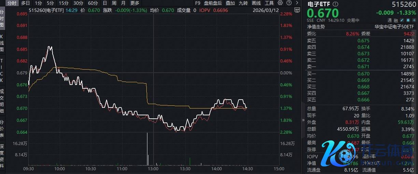Open the 工具 tools dropdown
Viewport: 418px width, 174px height.
tap(269, 3)
